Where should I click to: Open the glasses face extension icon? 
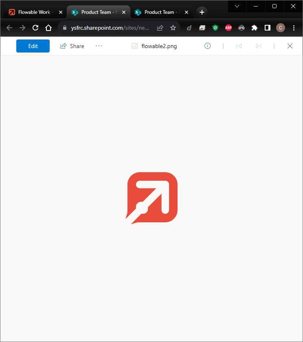click(242, 28)
